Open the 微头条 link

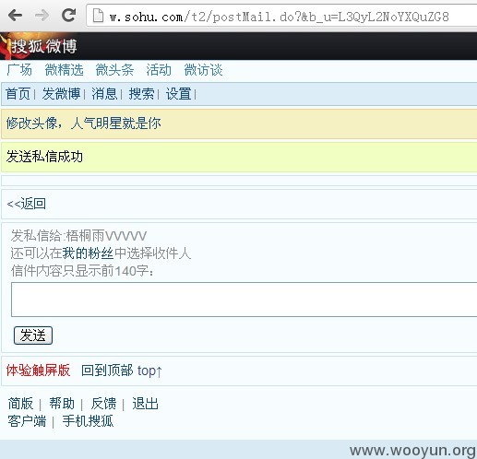tap(114, 70)
